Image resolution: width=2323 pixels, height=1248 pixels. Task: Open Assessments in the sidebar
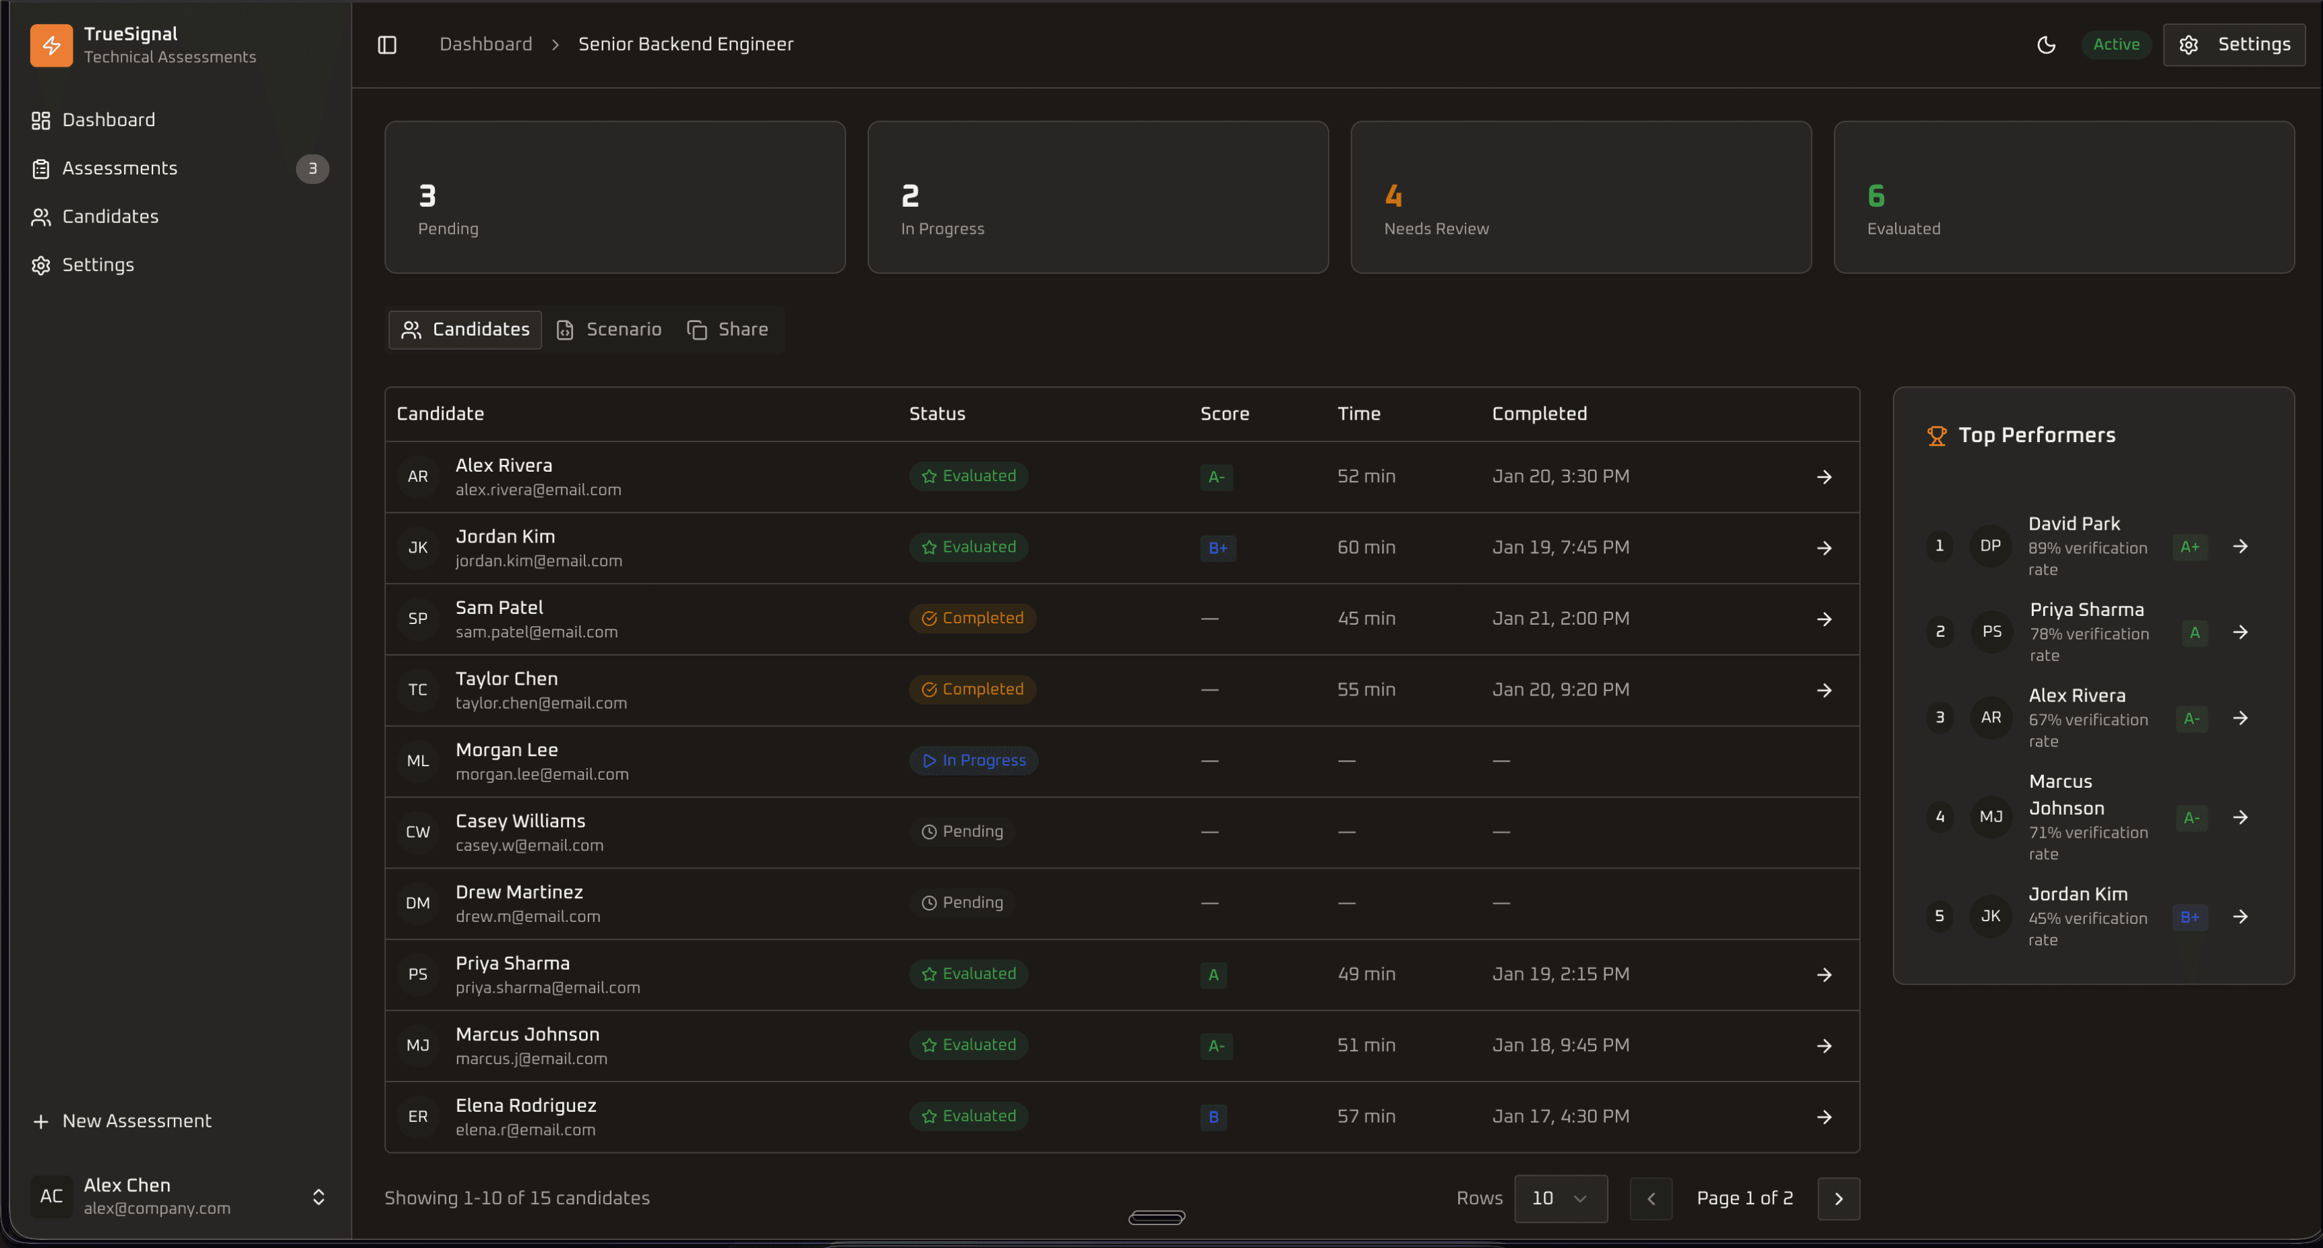click(x=120, y=168)
